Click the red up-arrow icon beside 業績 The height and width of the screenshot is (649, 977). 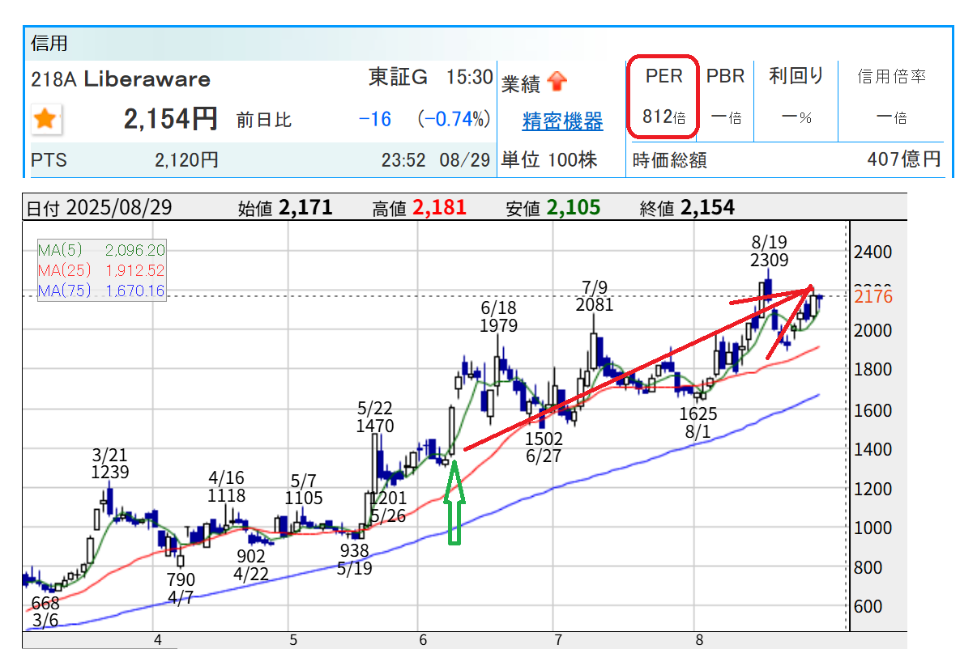(557, 82)
